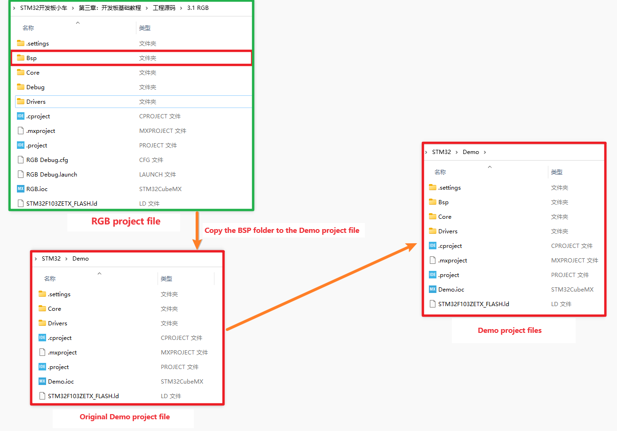Expand the chevron after STM32开发板小车 breadcrumb

coord(73,8)
